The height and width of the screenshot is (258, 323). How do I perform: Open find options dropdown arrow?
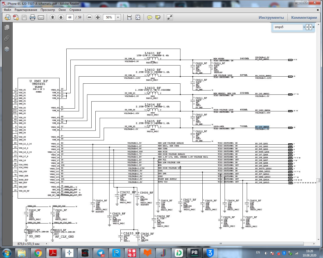[x=304, y=27]
